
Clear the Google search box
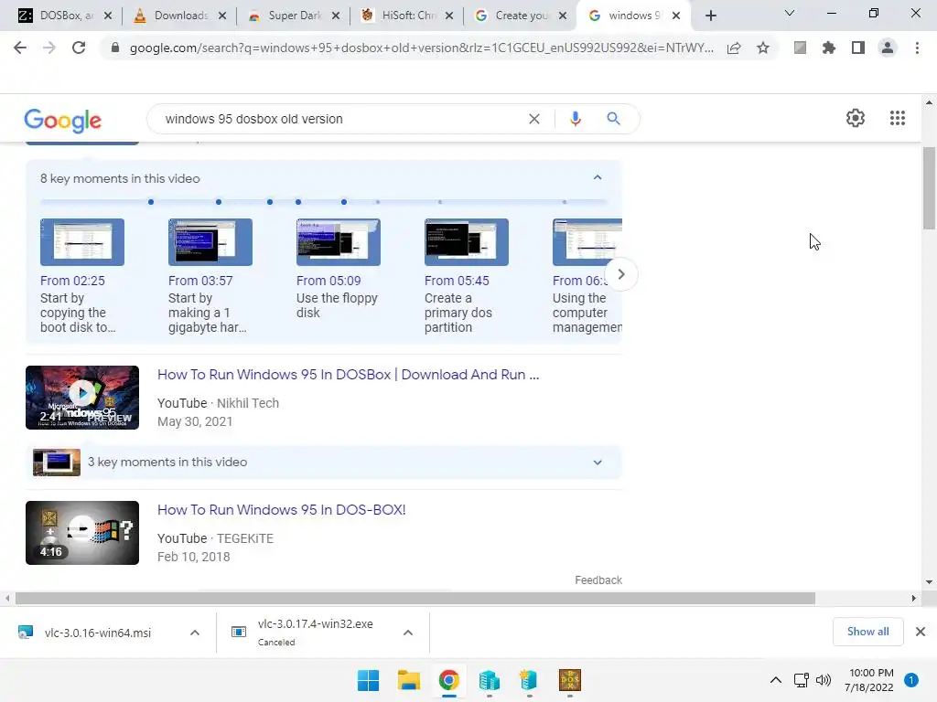[534, 119]
